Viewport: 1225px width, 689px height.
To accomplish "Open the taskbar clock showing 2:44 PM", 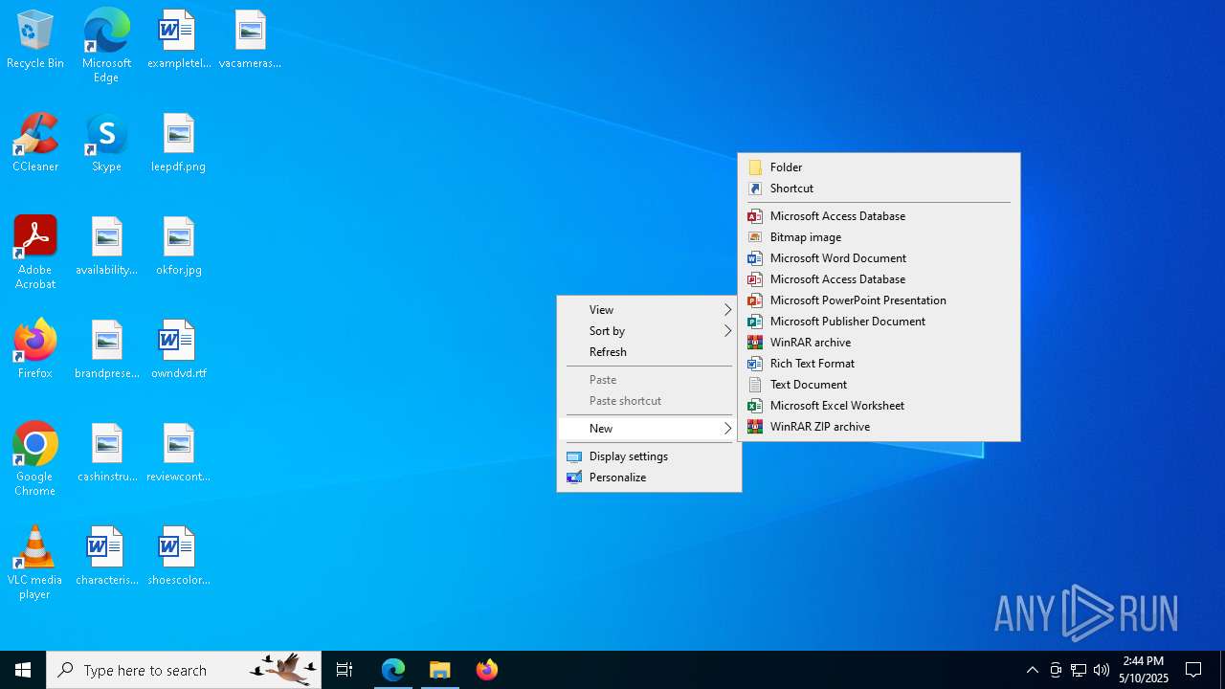I will tap(1144, 670).
